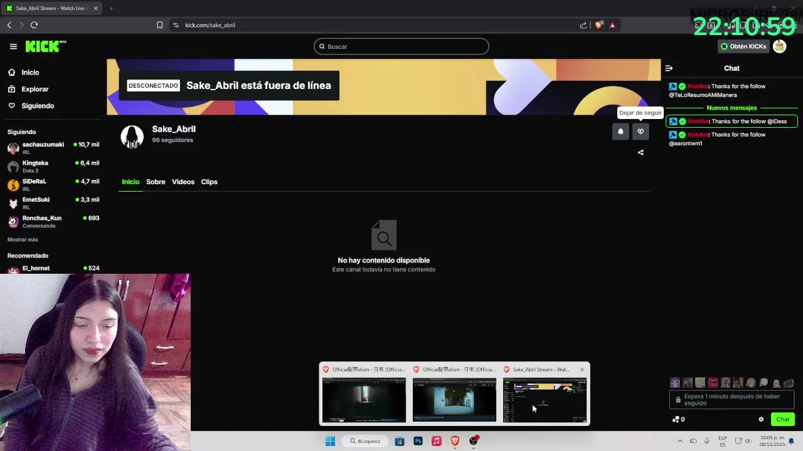Open the music app in taskbar

437,441
